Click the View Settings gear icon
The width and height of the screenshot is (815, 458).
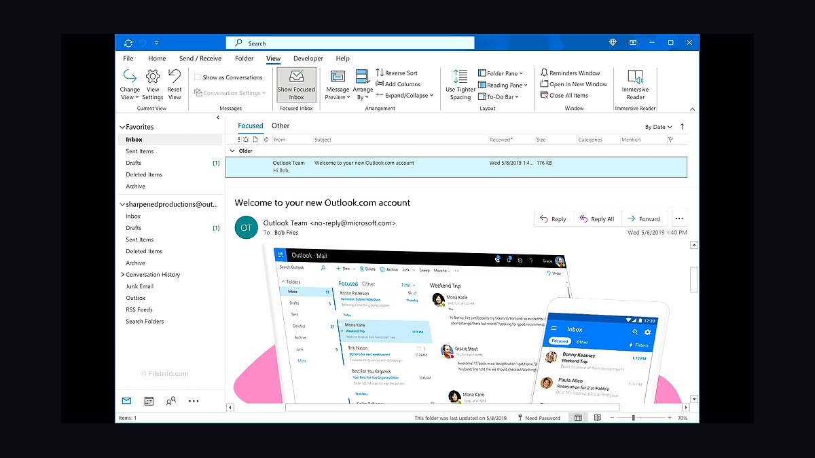tap(153, 76)
